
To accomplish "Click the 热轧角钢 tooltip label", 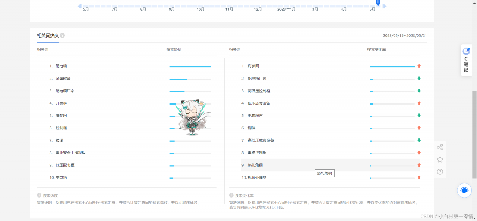I will (x=324, y=173).
